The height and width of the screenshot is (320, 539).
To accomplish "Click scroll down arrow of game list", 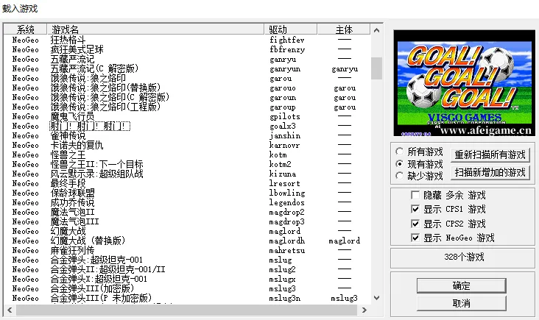I will 376,298.
